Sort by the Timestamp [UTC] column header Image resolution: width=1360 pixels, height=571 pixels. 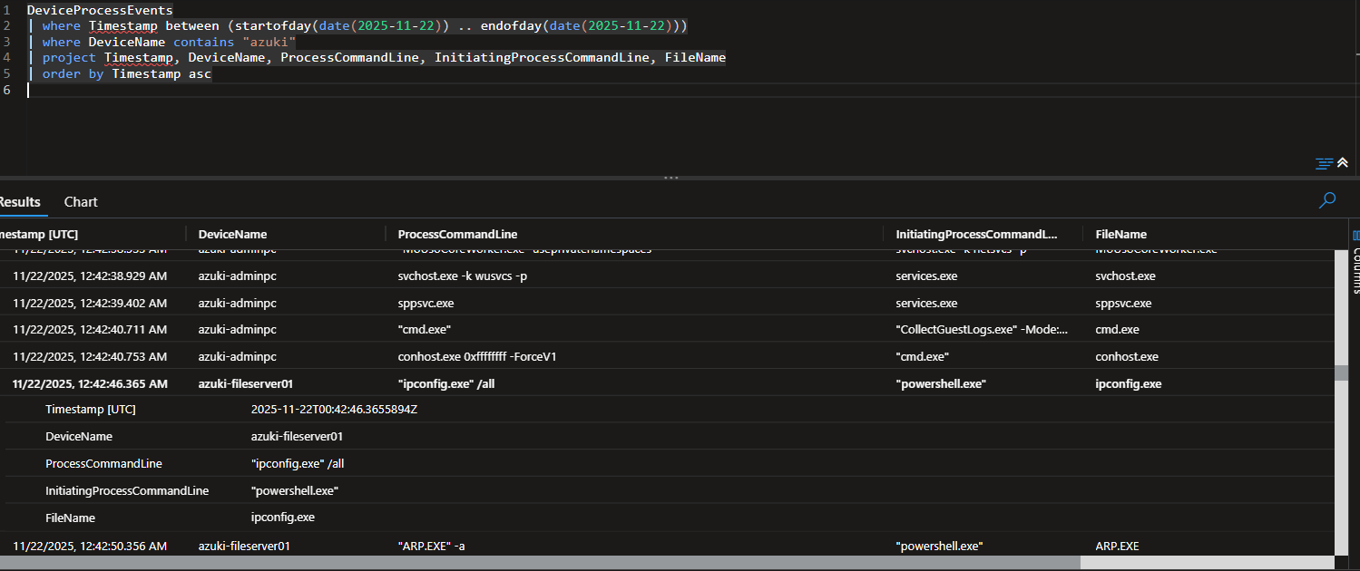[x=38, y=234]
